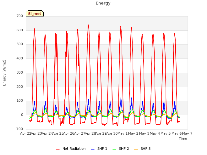207x155 pixels.
Task: Click the -100 y-axis tick label
Action: point(19,129)
